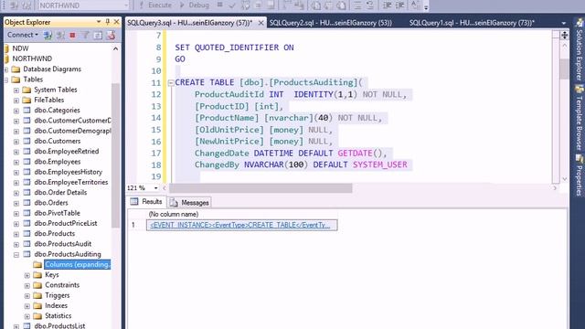Expand the System Tables folder
This screenshot has height=329, width=585.
(16, 90)
